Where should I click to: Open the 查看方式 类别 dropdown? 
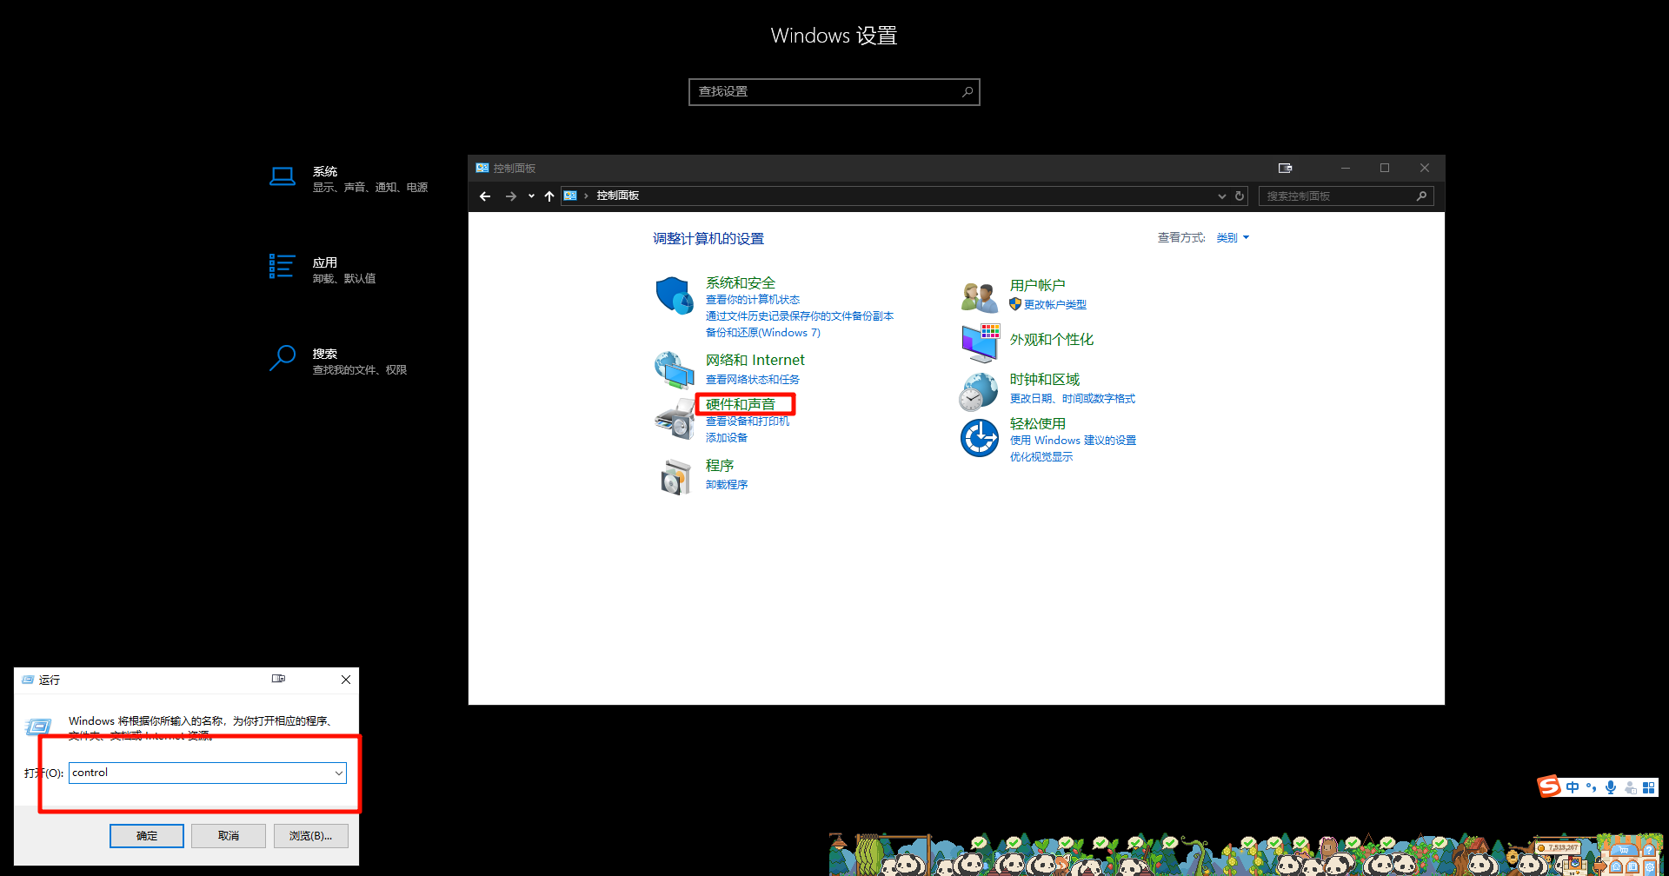tap(1233, 238)
